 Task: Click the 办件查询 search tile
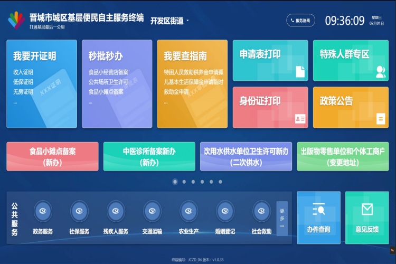(318, 218)
